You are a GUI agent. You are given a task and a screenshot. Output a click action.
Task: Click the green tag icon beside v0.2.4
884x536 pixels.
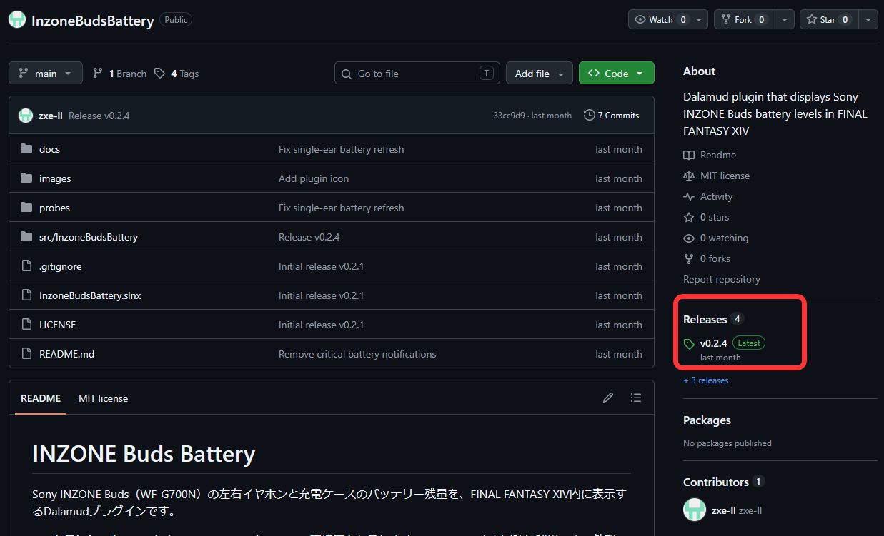click(x=689, y=344)
